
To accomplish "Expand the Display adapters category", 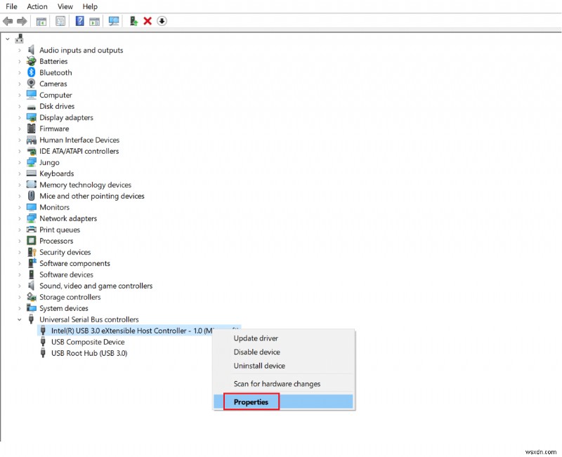I will pyautogui.click(x=19, y=117).
